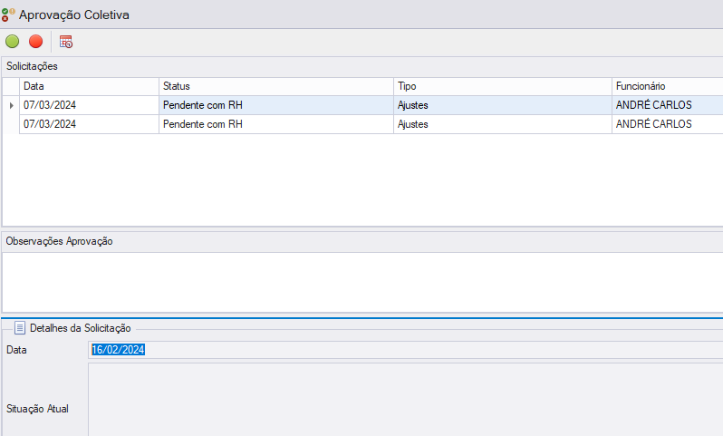This screenshot has height=436, width=723.
Task: Click the first row's Ajustes cell
Action: pos(503,105)
